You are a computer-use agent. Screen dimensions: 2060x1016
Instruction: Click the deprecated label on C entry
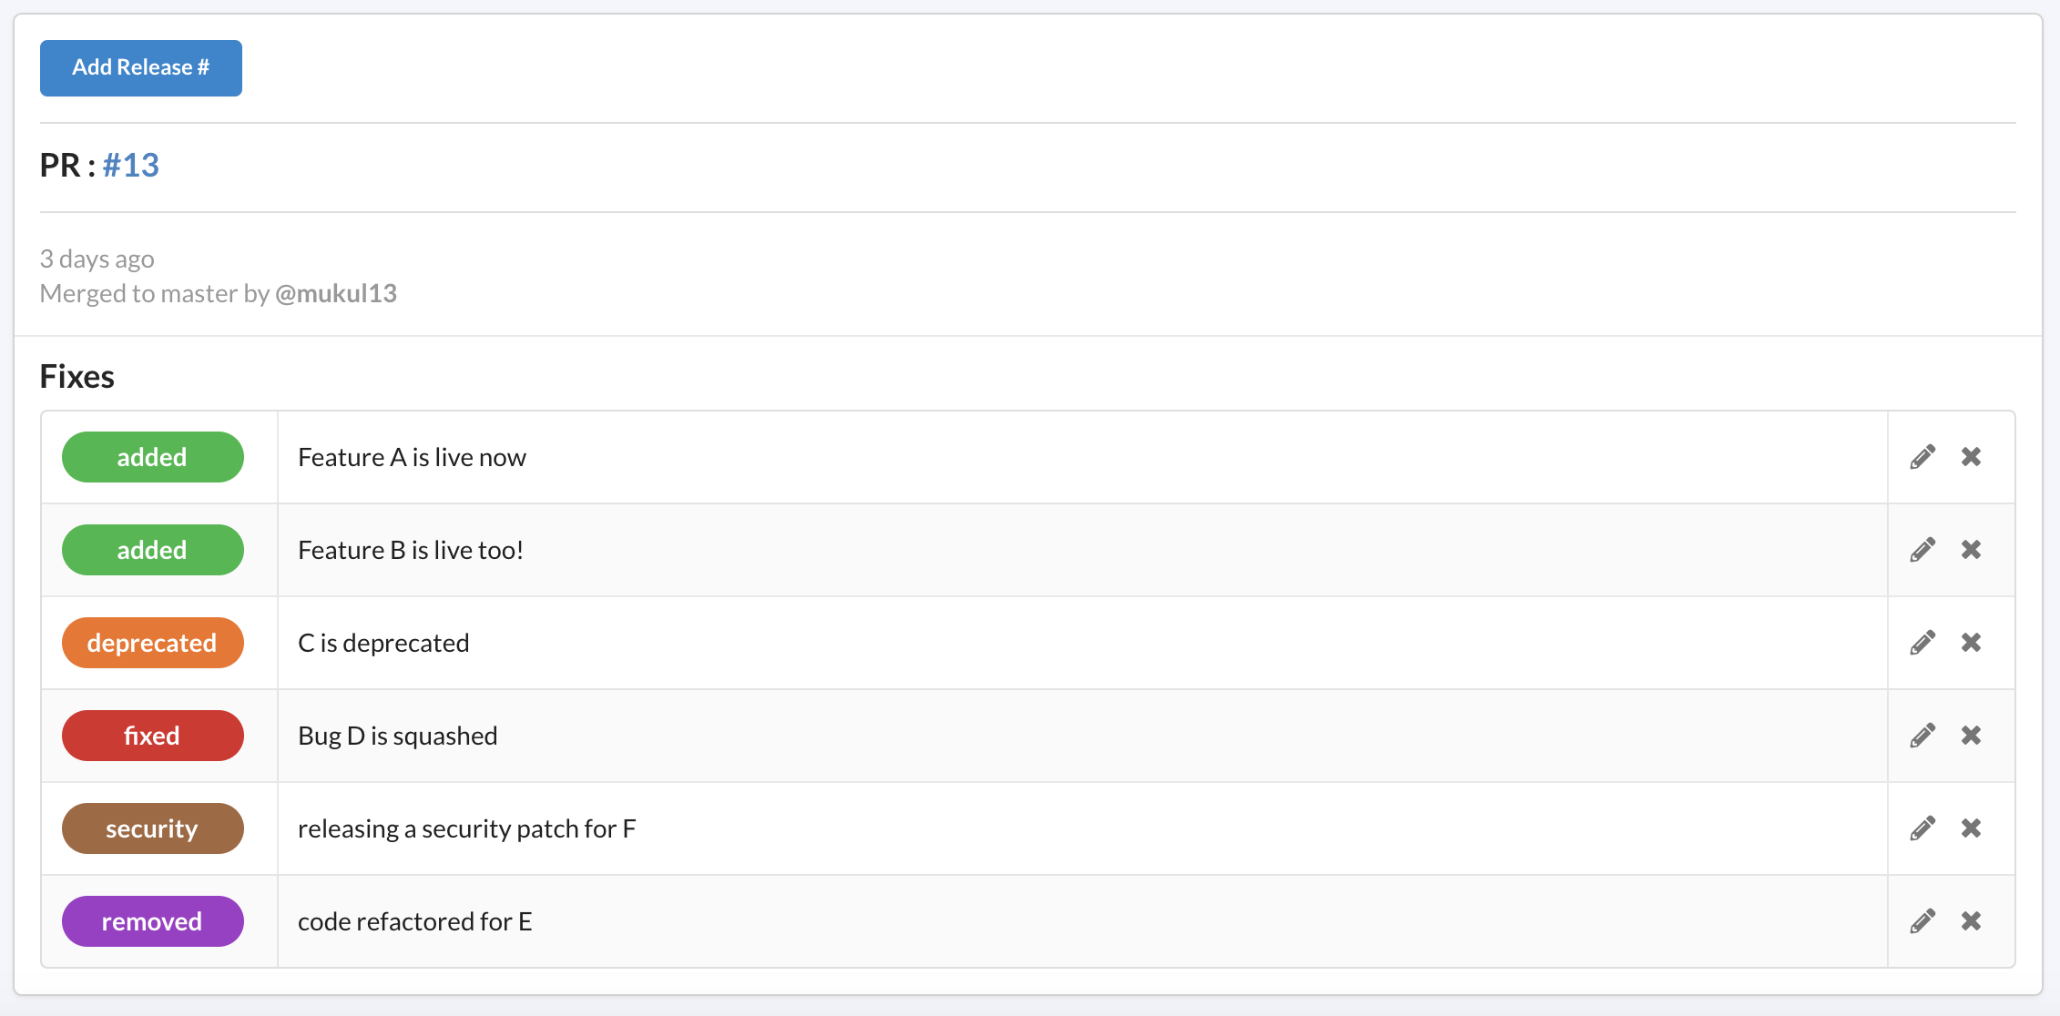pyautogui.click(x=154, y=644)
